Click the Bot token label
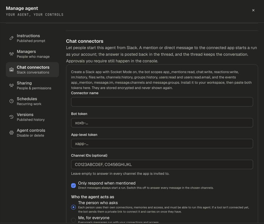 click(x=79, y=114)
